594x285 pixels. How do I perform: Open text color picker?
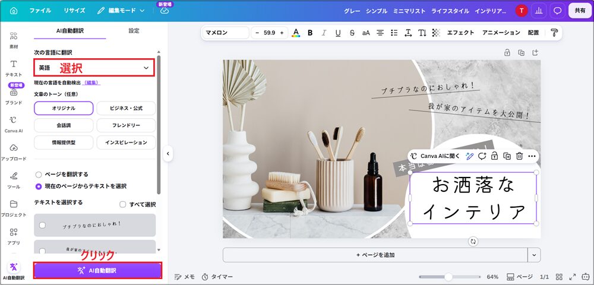[296, 33]
